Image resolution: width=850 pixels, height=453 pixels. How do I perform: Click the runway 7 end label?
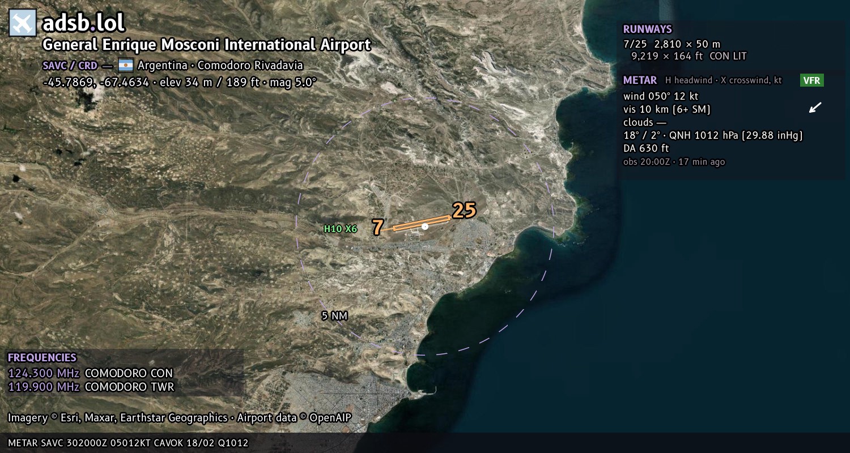(x=378, y=228)
